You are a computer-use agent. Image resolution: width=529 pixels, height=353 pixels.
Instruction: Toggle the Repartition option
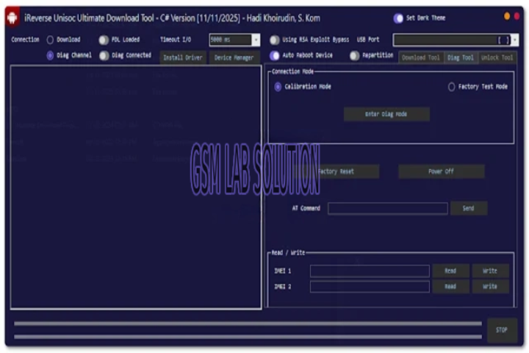tap(355, 56)
